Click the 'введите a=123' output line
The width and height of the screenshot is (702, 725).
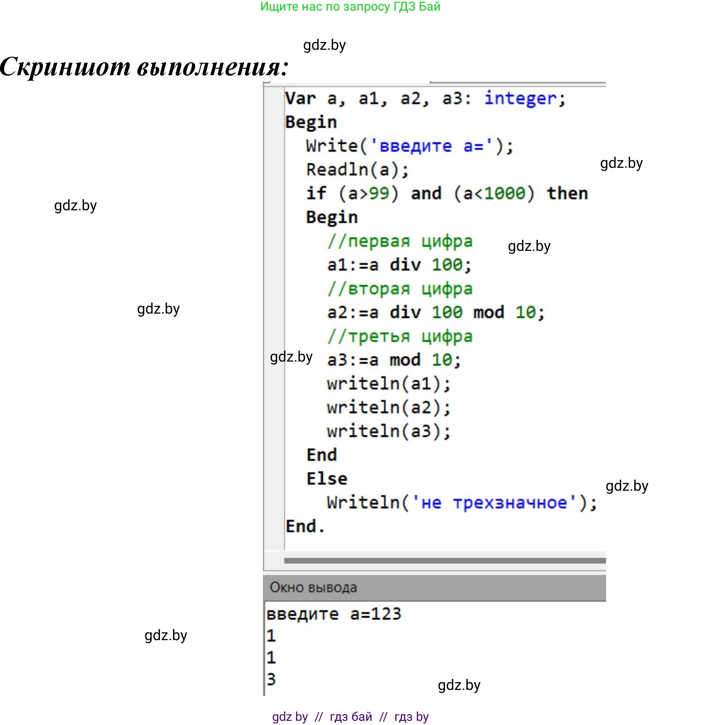pyautogui.click(x=334, y=614)
